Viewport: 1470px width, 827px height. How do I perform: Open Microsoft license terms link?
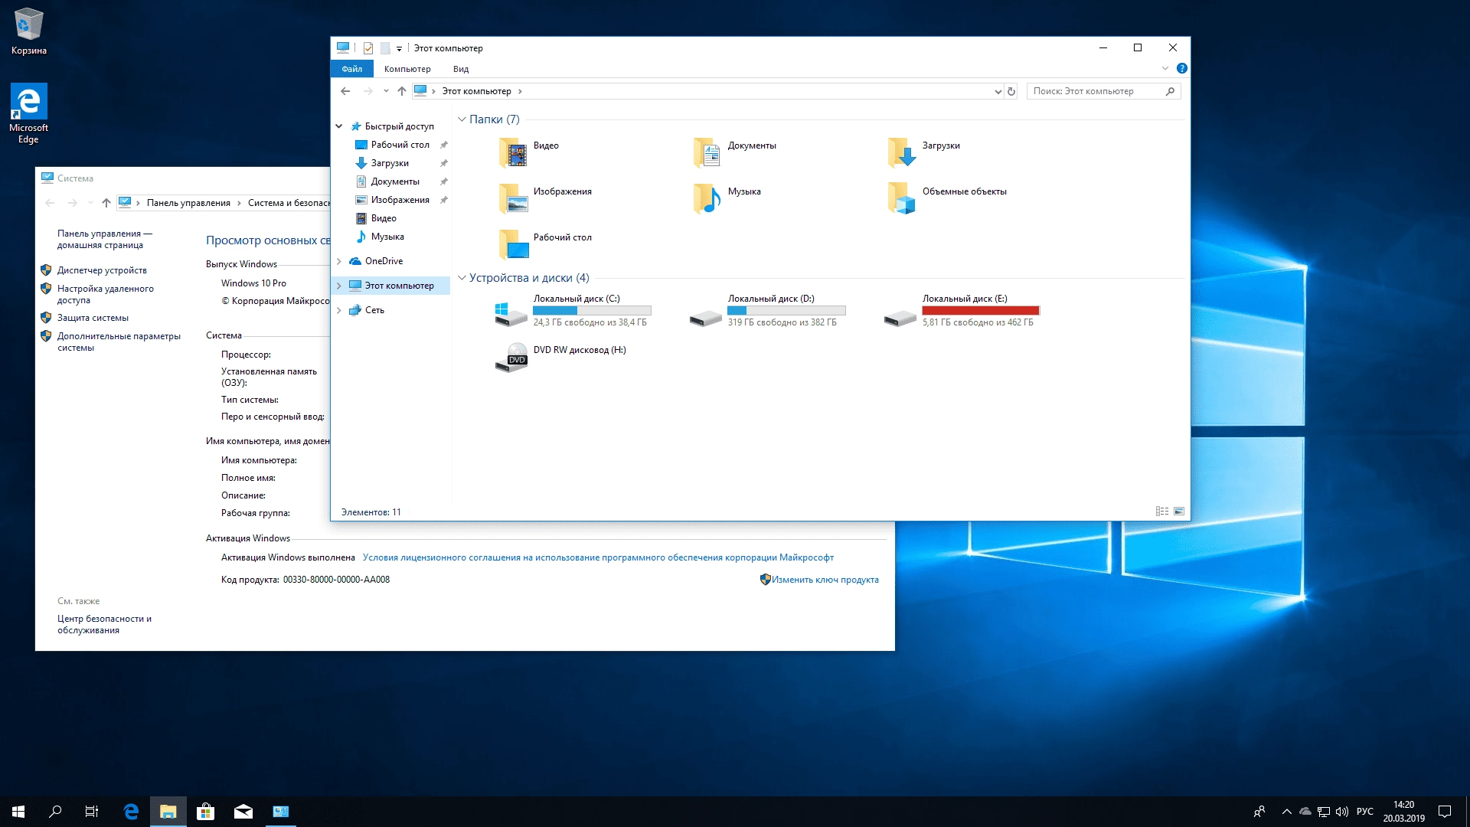point(598,557)
